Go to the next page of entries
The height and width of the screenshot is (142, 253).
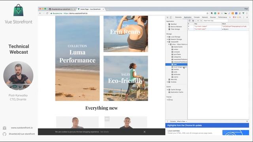(x=201, y=21)
